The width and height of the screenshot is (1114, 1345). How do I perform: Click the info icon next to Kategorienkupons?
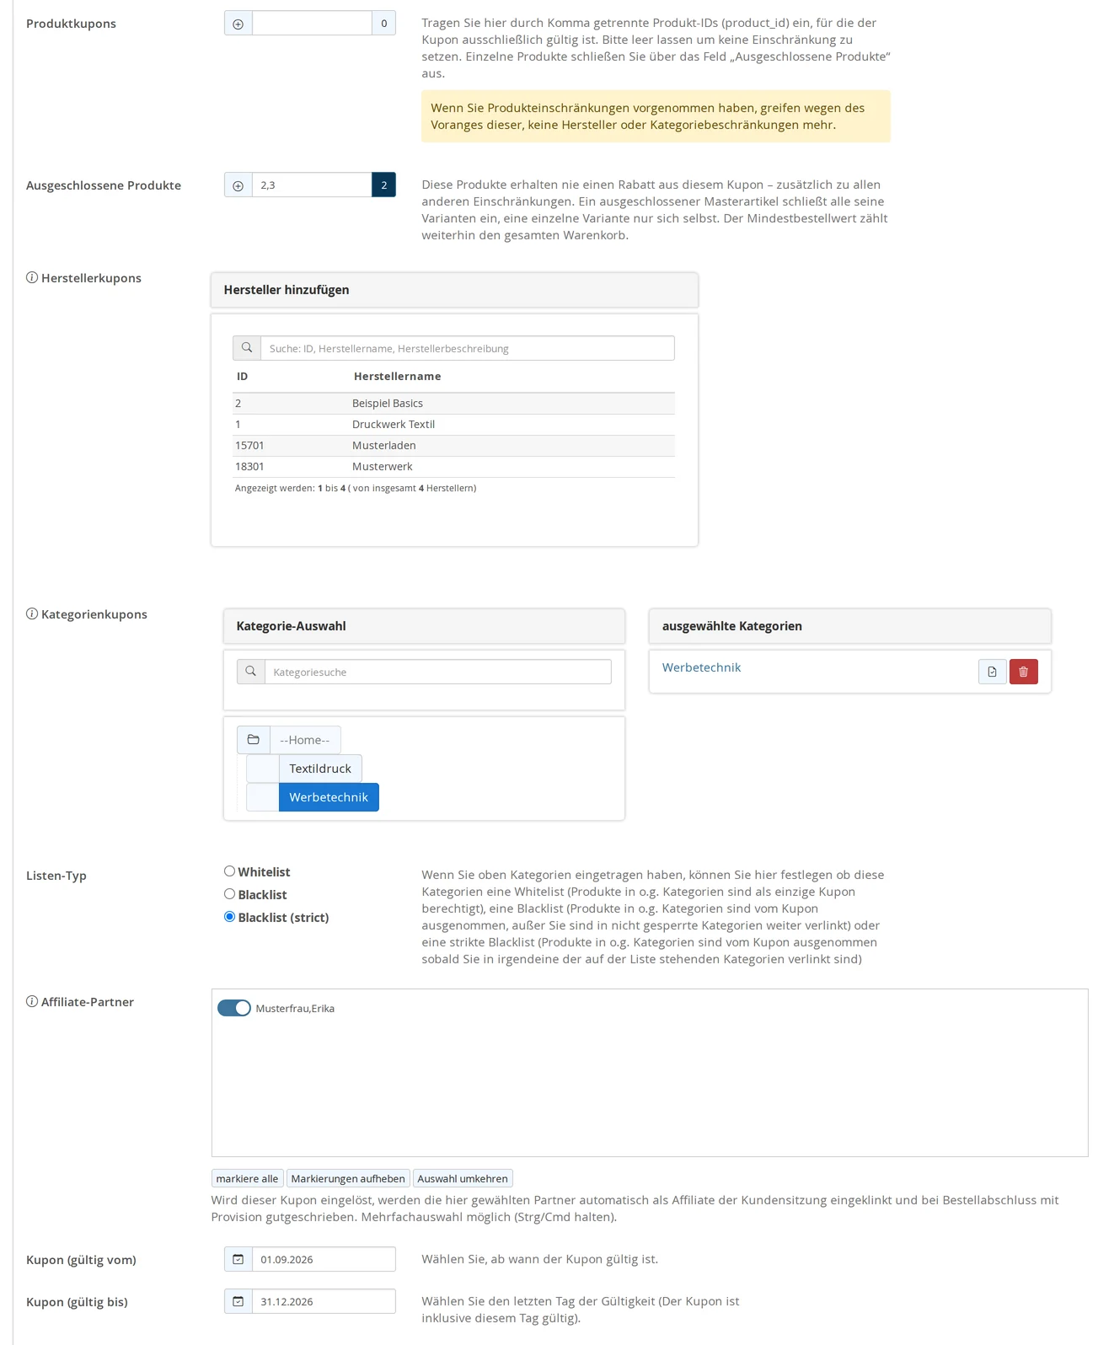[32, 614]
